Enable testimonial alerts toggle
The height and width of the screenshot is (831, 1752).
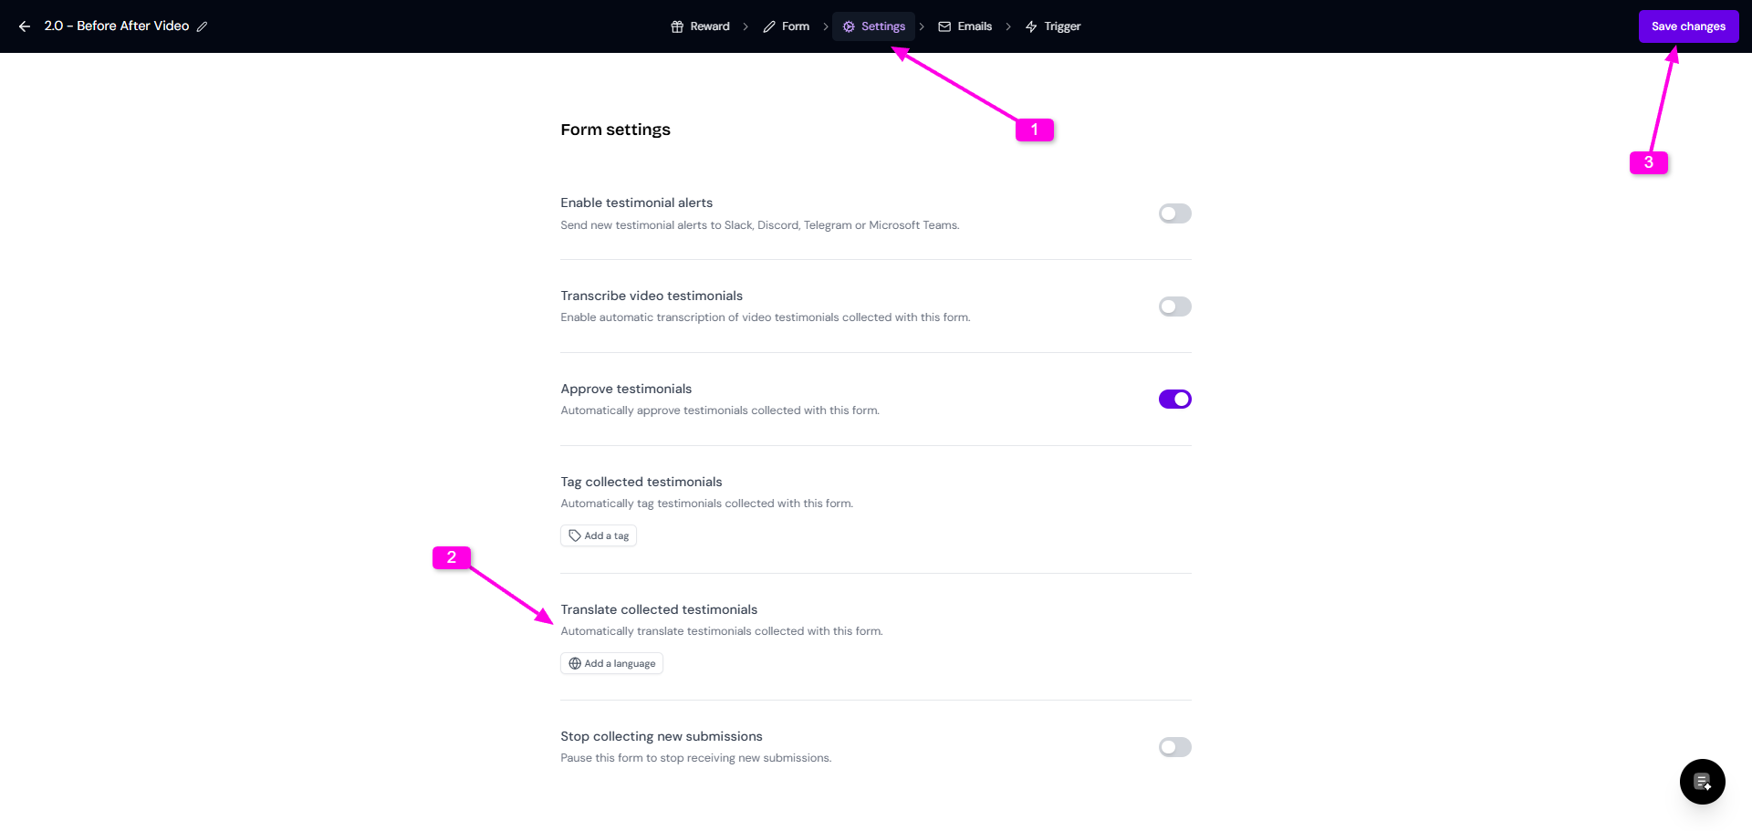[1174, 213]
